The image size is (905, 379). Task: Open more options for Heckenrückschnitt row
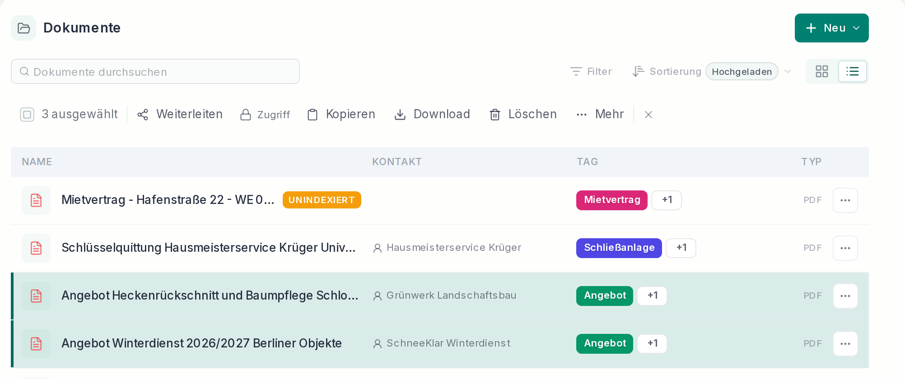[845, 296]
